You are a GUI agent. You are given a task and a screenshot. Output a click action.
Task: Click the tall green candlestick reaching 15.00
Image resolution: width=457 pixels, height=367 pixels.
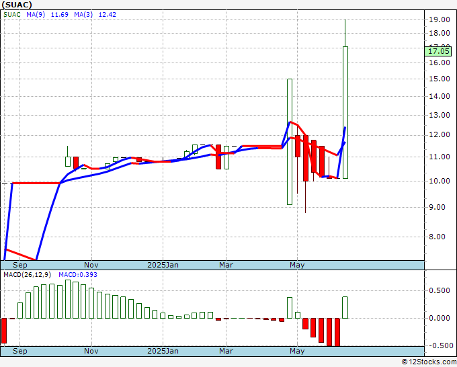(290, 142)
